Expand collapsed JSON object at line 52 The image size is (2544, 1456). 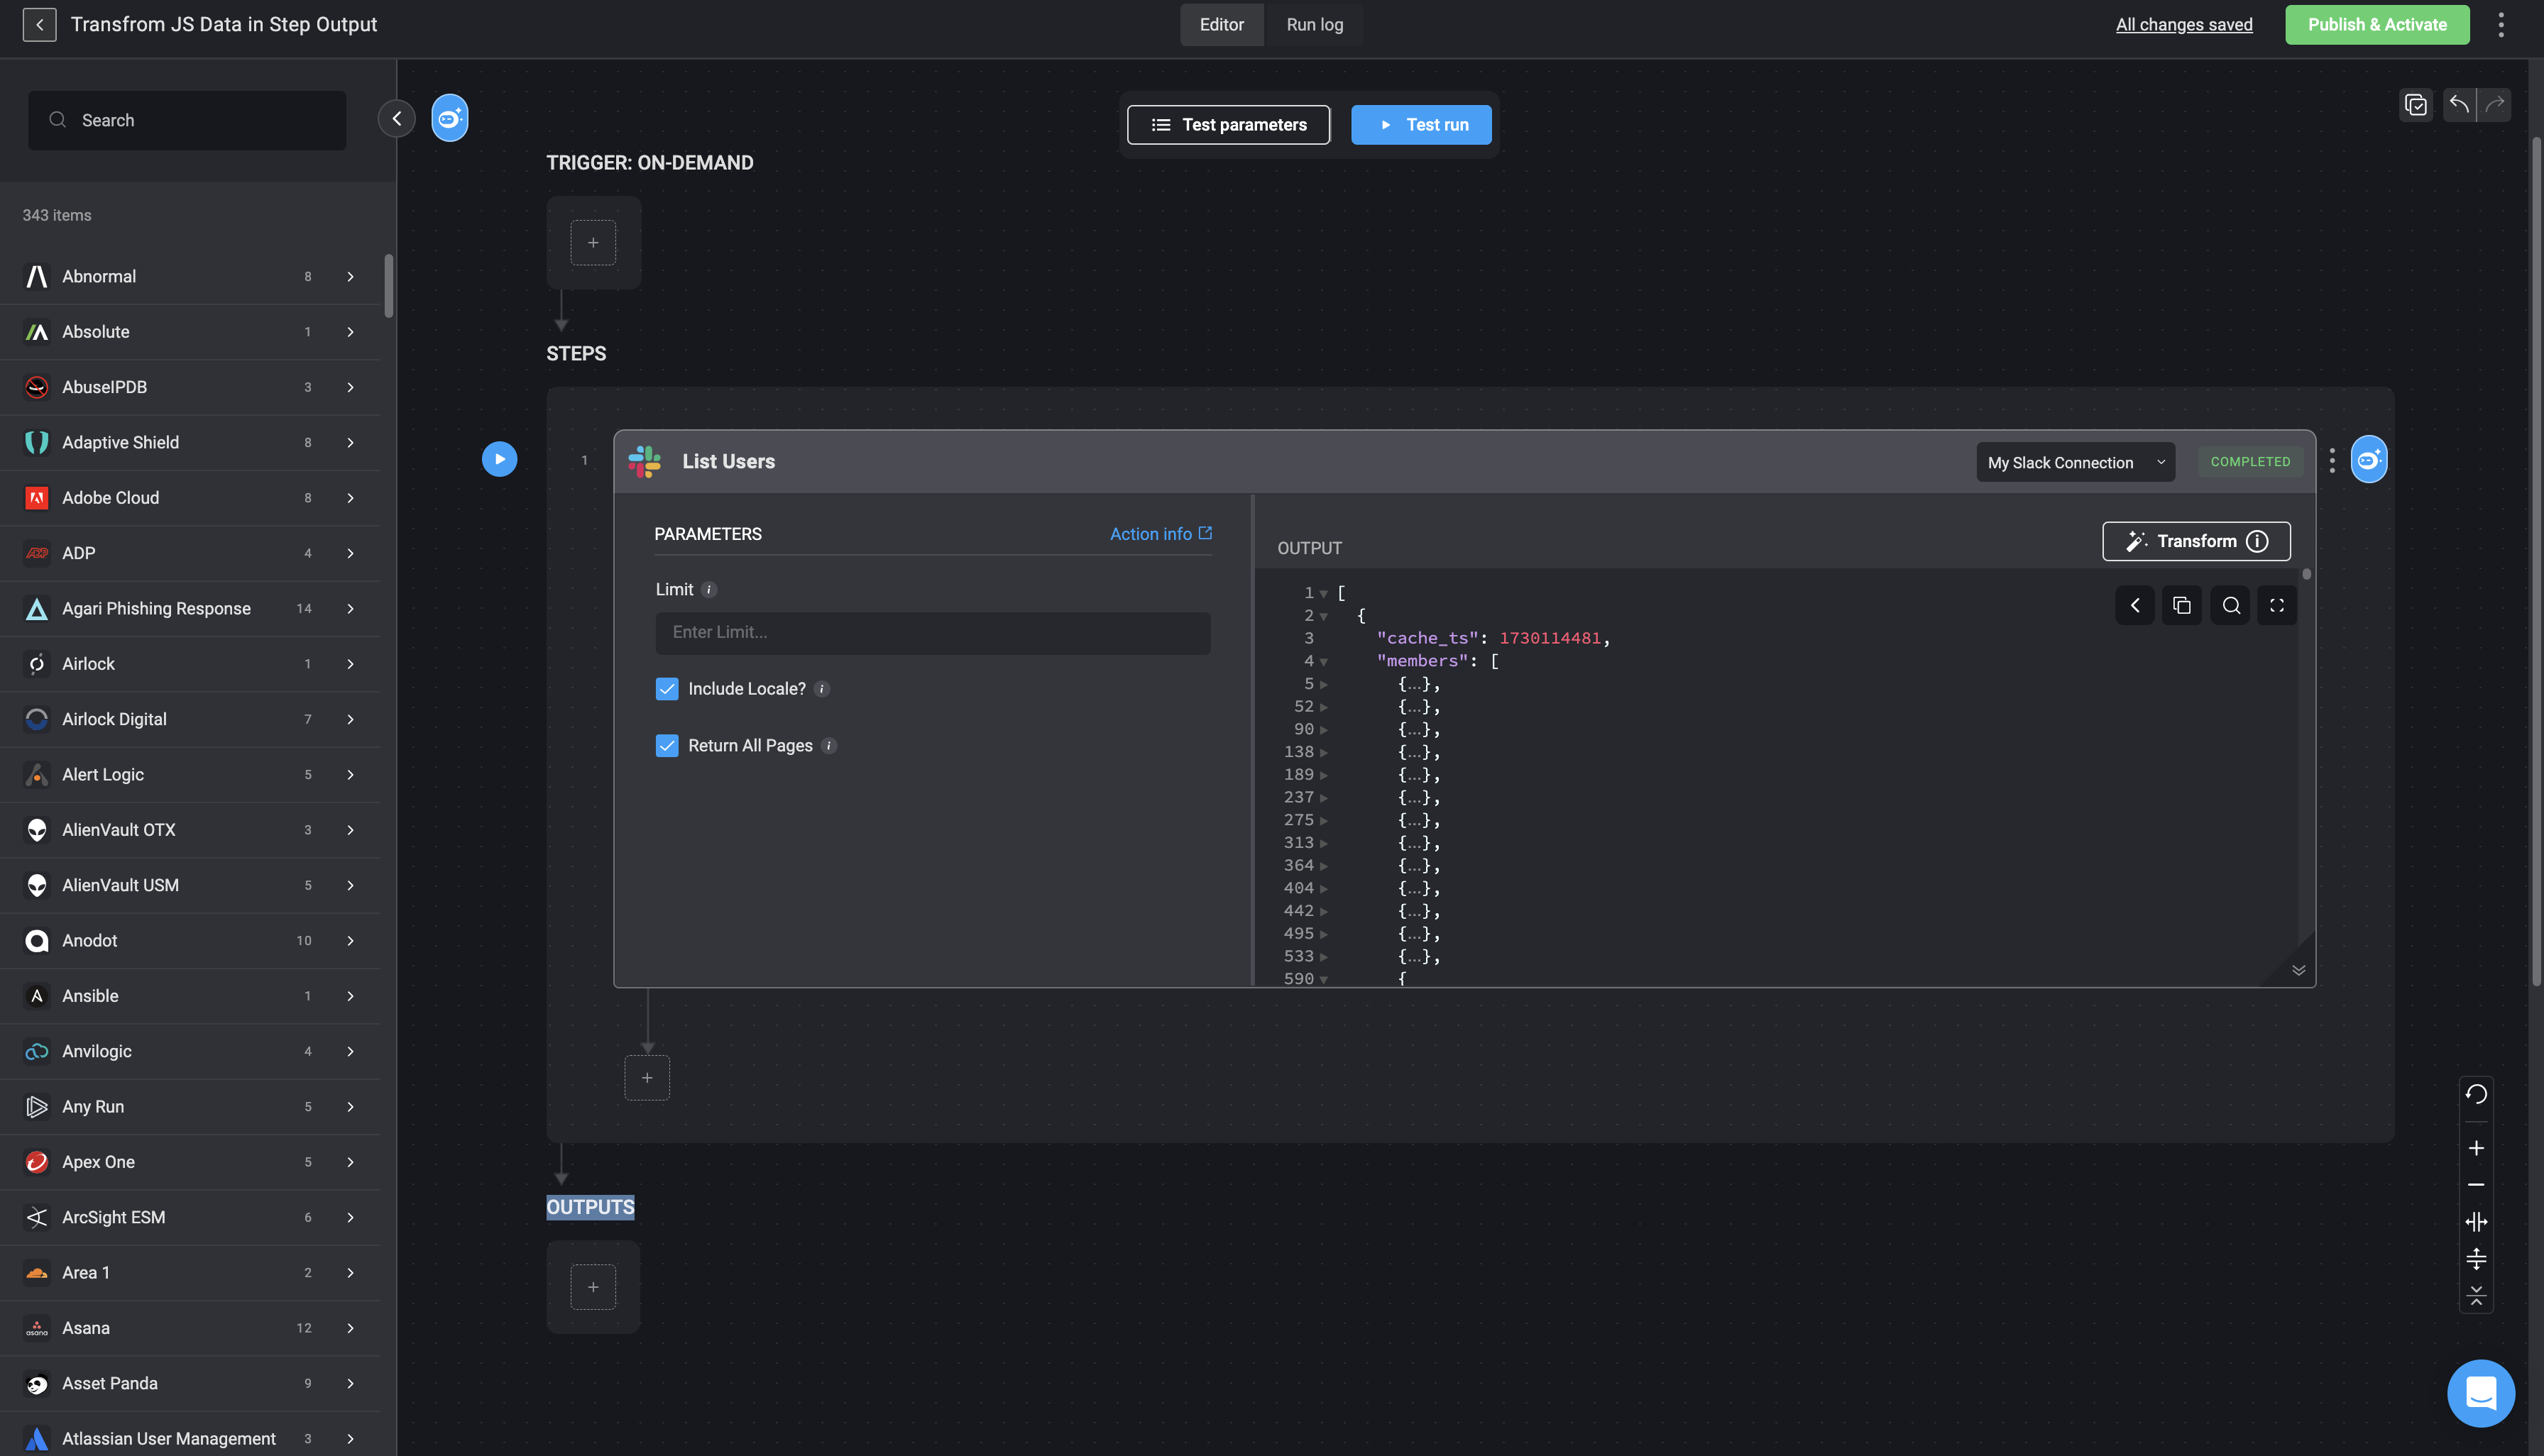click(x=1324, y=707)
